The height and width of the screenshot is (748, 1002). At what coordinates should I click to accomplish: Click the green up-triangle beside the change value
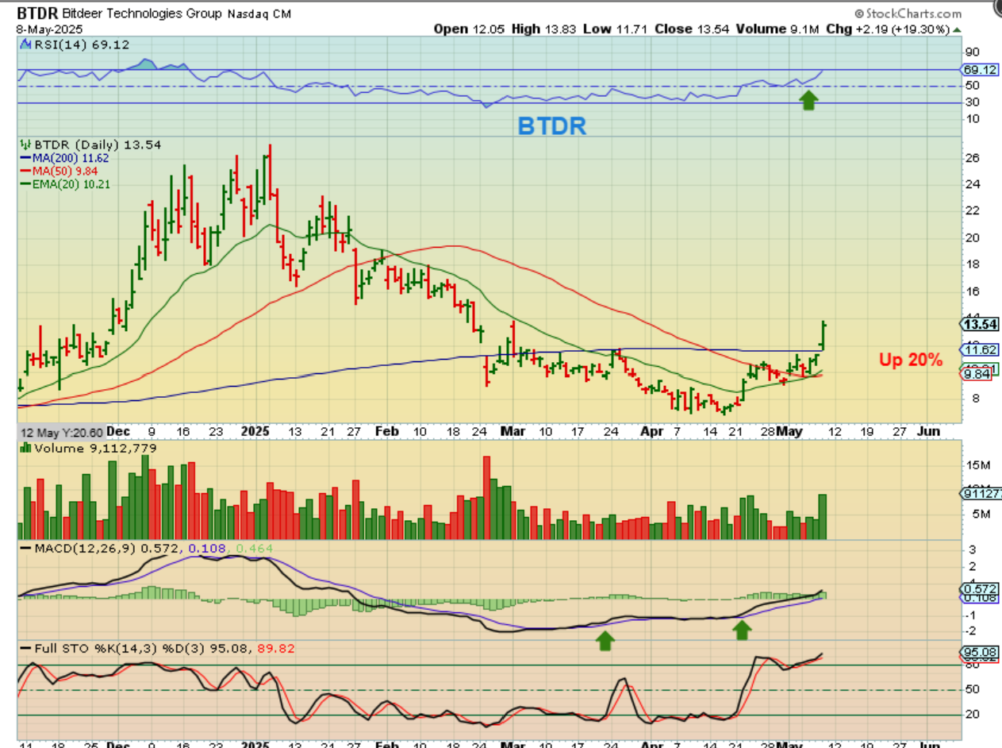[x=957, y=29]
